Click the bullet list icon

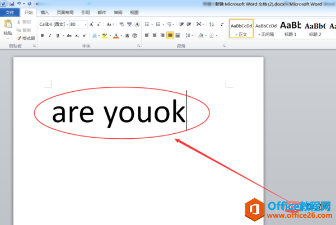(x=146, y=25)
